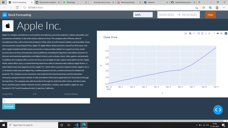Open the start date 04/01/2021 field
228x128 pixels.
[167, 15]
